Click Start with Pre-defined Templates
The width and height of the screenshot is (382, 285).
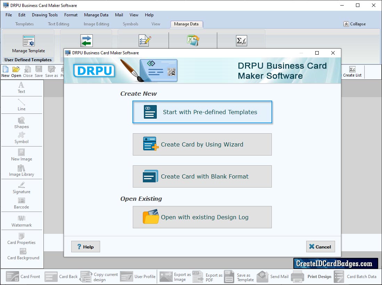tap(202, 112)
